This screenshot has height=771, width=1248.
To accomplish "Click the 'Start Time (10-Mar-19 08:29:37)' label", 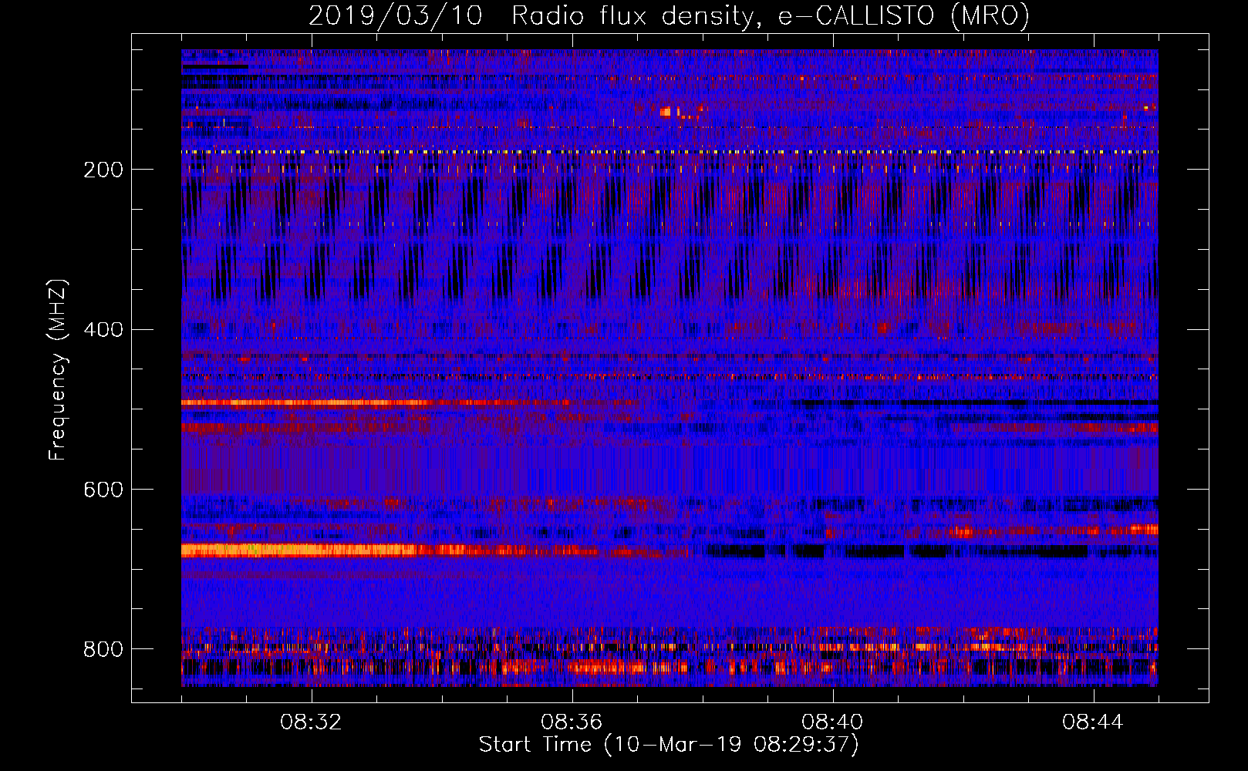I will [x=669, y=745].
